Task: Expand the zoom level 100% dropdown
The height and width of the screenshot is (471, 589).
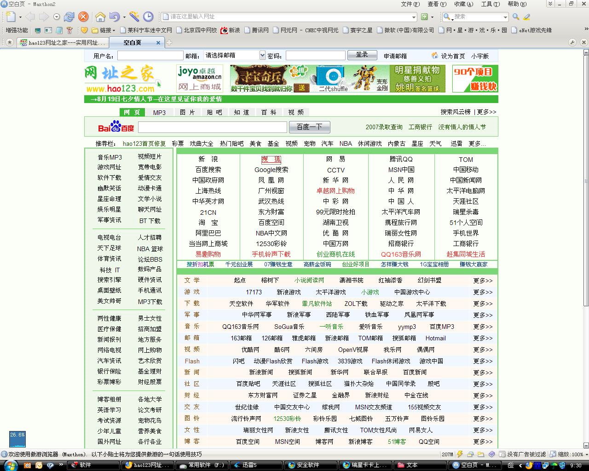Action: [585, 454]
